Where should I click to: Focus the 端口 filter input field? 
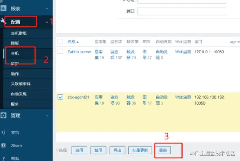[x=182, y=11]
